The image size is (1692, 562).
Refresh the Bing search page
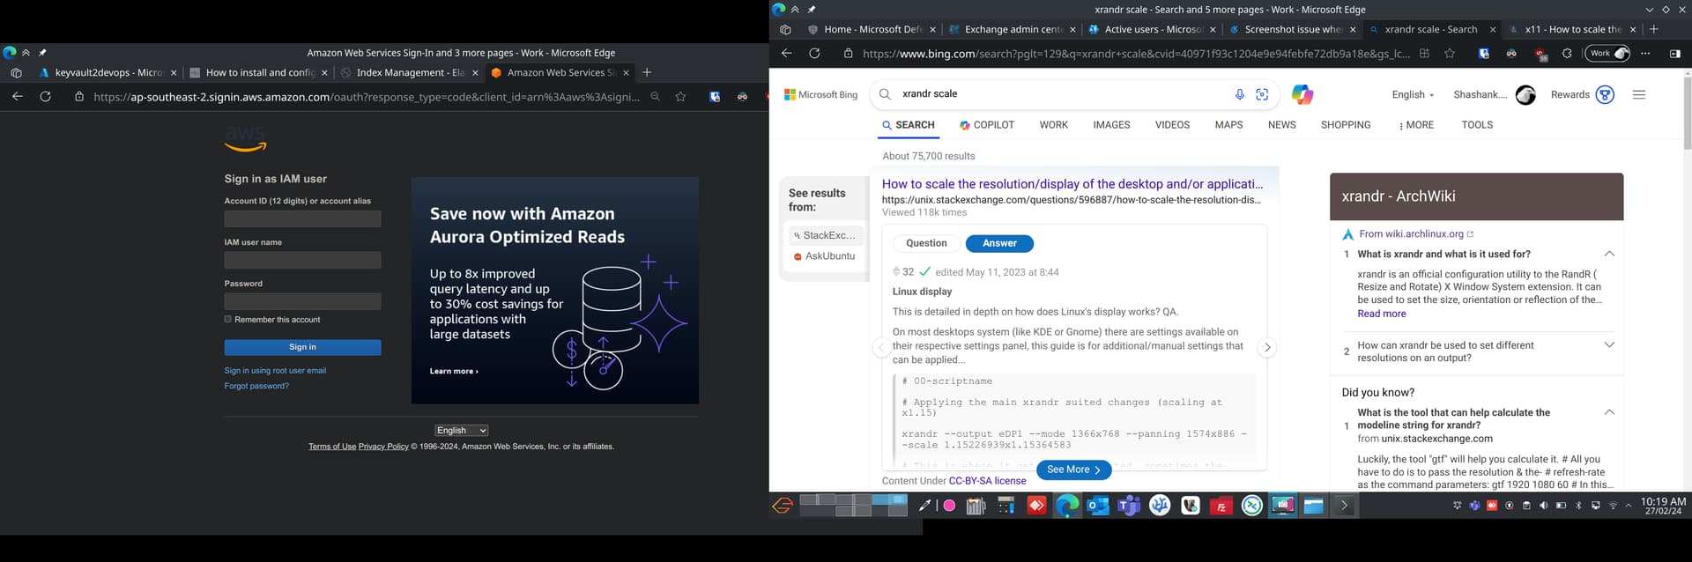[814, 53]
